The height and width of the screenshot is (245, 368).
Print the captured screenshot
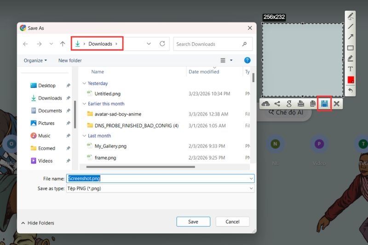click(301, 103)
